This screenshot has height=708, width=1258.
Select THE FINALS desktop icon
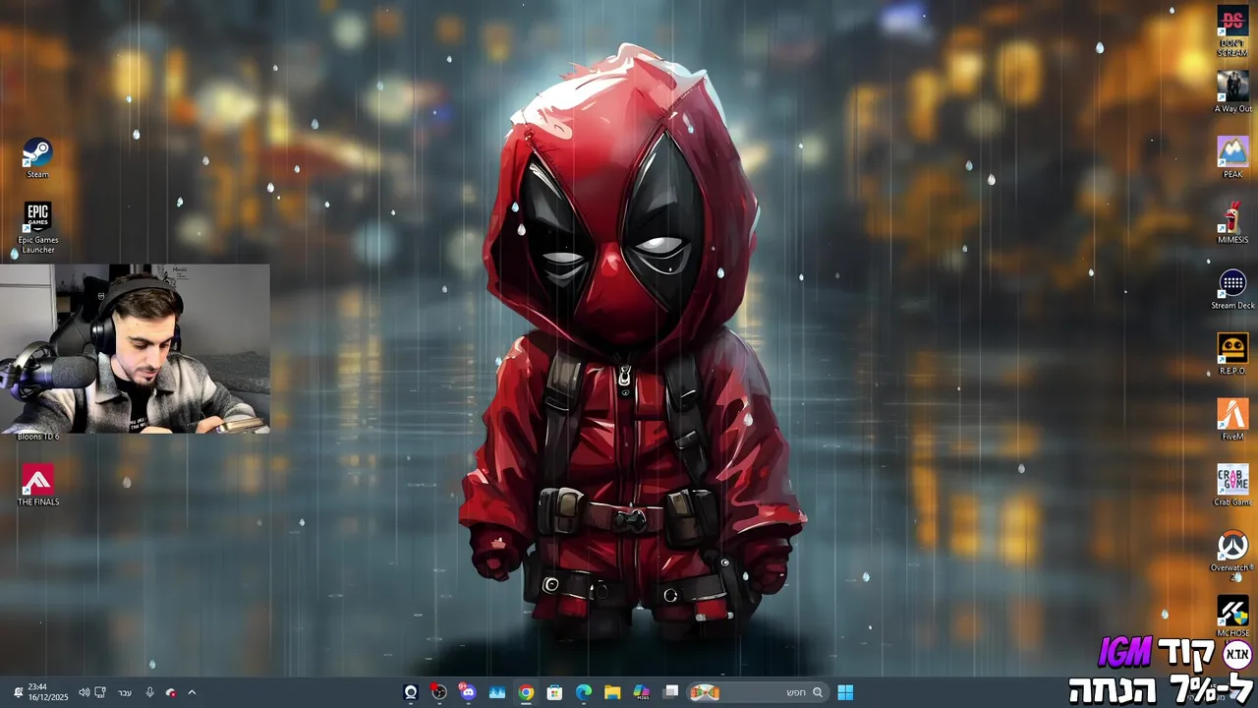click(x=37, y=486)
